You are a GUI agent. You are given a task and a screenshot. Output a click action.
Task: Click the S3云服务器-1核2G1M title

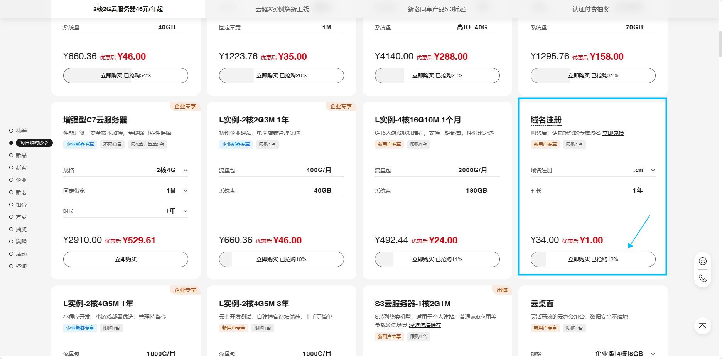[x=413, y=304]
